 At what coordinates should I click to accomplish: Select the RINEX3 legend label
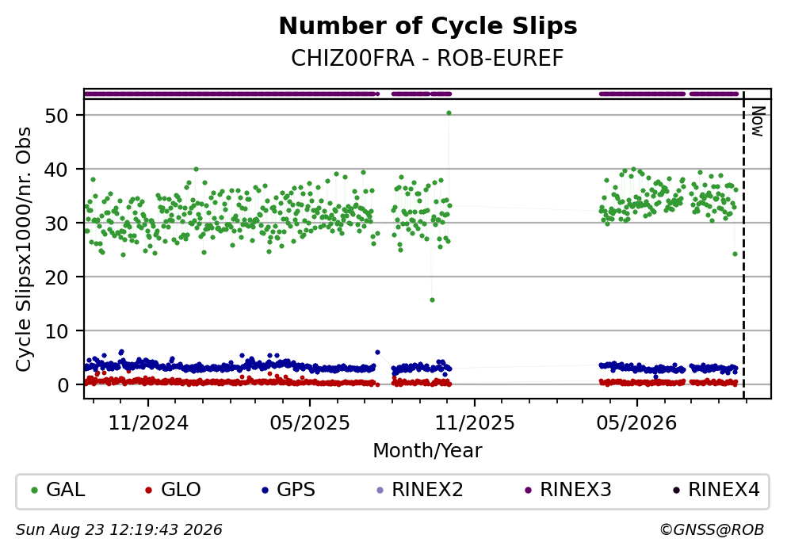point(575,490)
